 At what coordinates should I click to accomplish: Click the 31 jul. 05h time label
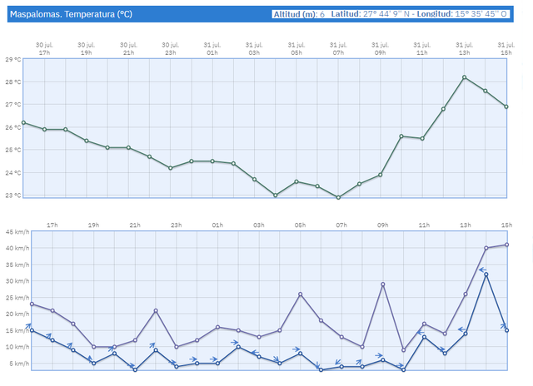tap(296, 48)
